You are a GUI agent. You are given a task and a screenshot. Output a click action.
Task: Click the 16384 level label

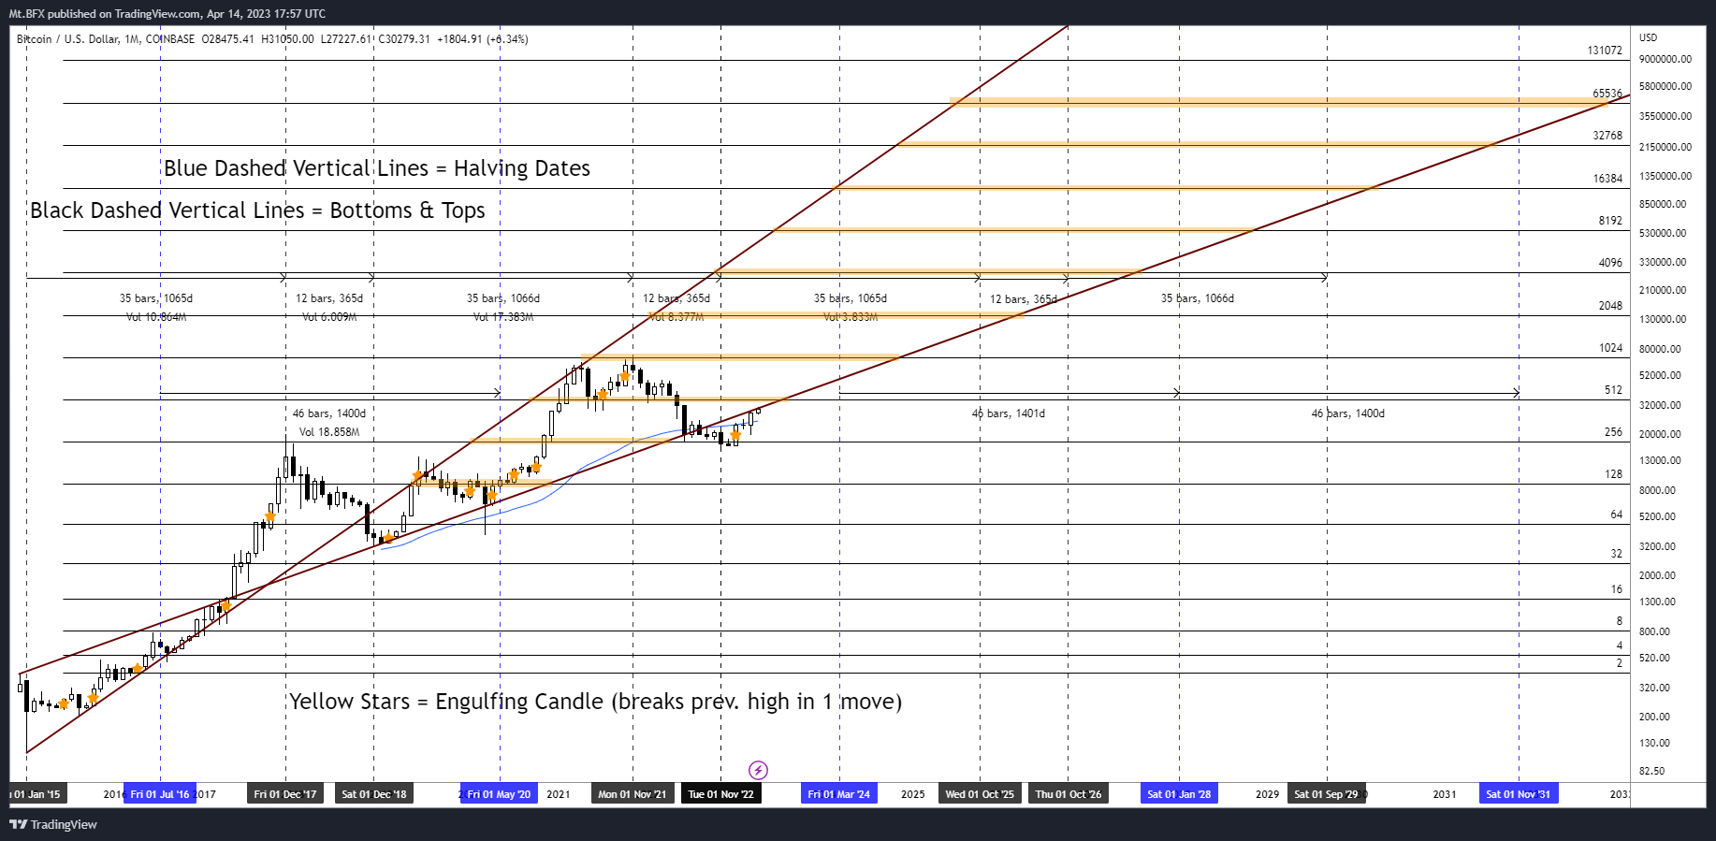(x=1607, y=179)
